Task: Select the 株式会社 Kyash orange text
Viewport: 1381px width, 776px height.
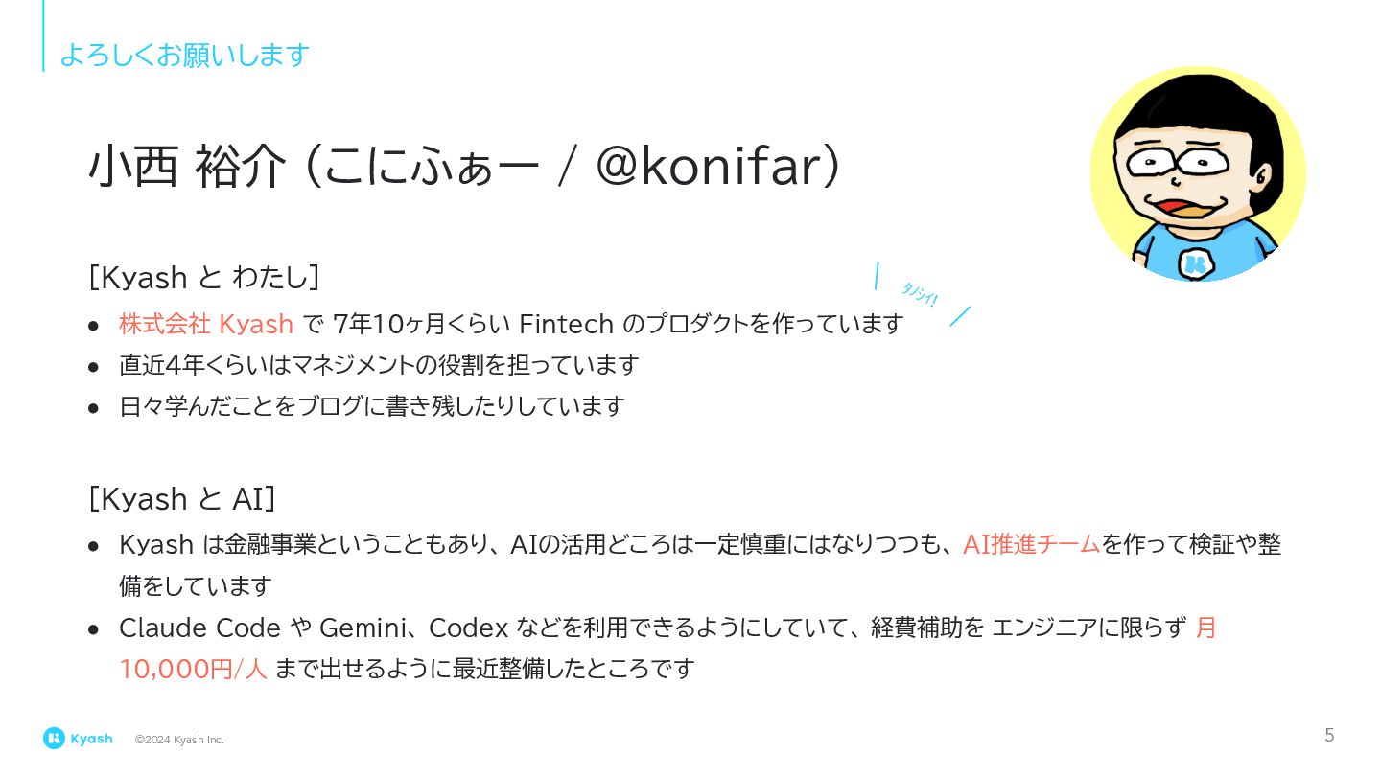Action: point(206,324)
